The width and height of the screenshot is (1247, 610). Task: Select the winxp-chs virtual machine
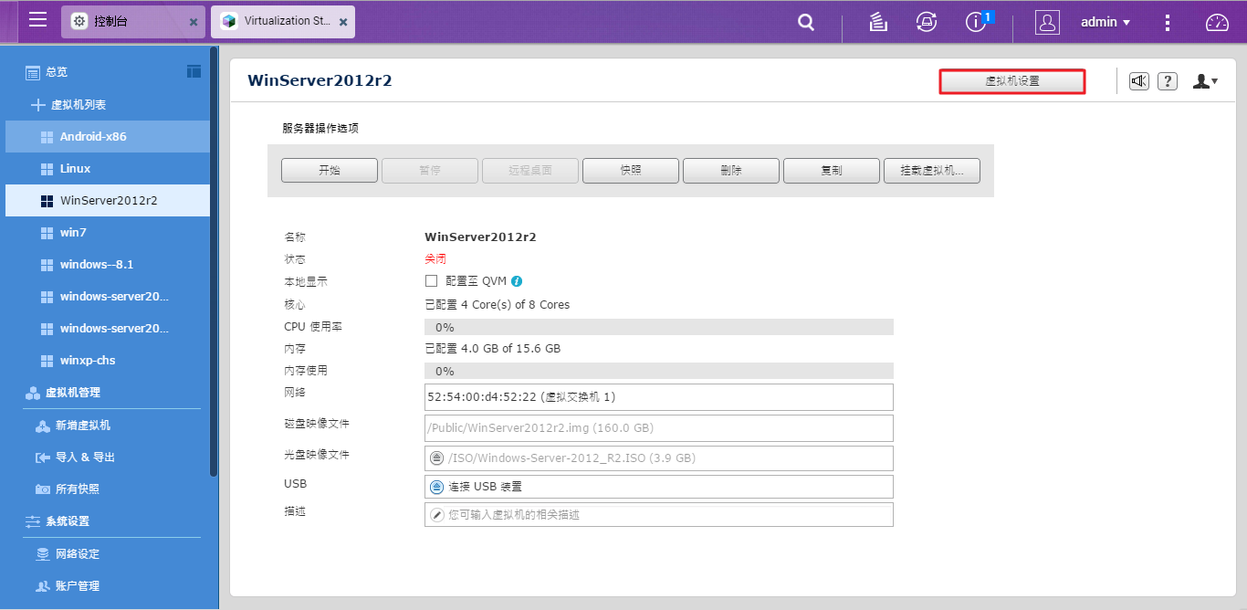tap(108, 361)
